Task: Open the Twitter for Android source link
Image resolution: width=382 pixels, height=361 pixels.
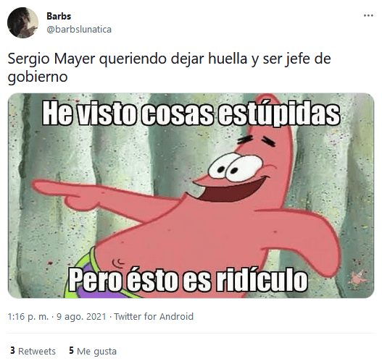Action: pyautogui.click(x=154, y=317)
